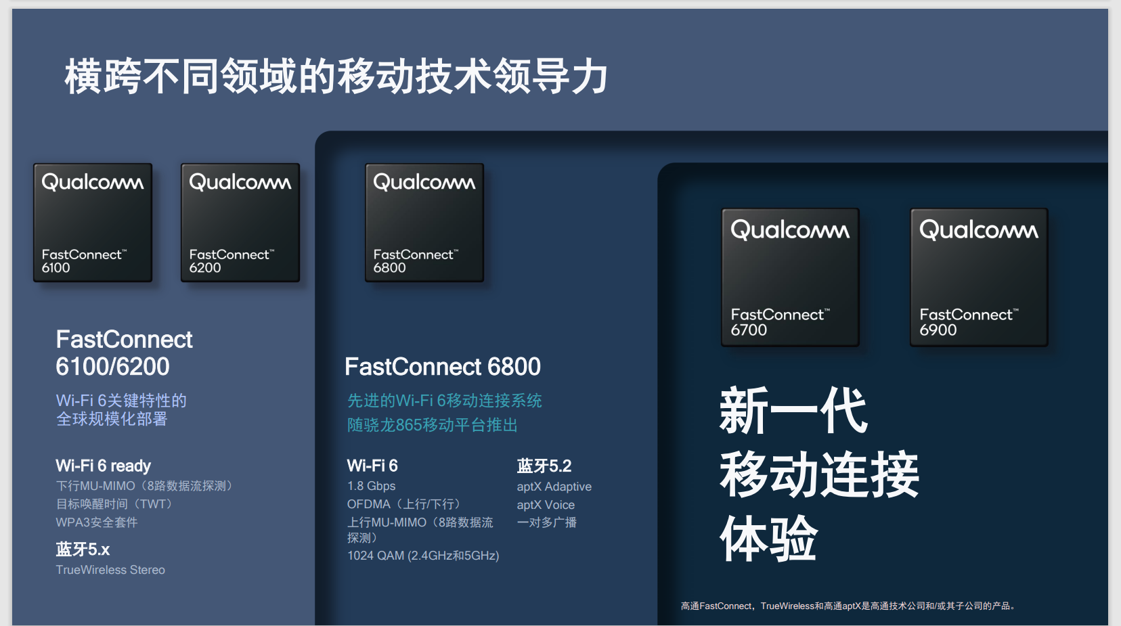Click the text 先进的Wi-Fi 6移动连接系统

tap(445, 401)
